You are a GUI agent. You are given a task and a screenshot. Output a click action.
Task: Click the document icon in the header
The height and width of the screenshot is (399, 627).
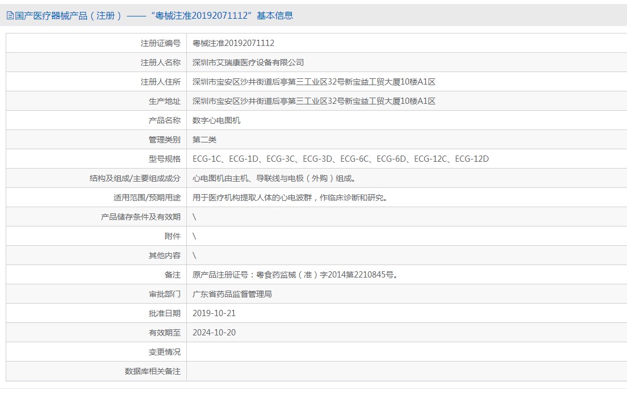tap(10, 15)
